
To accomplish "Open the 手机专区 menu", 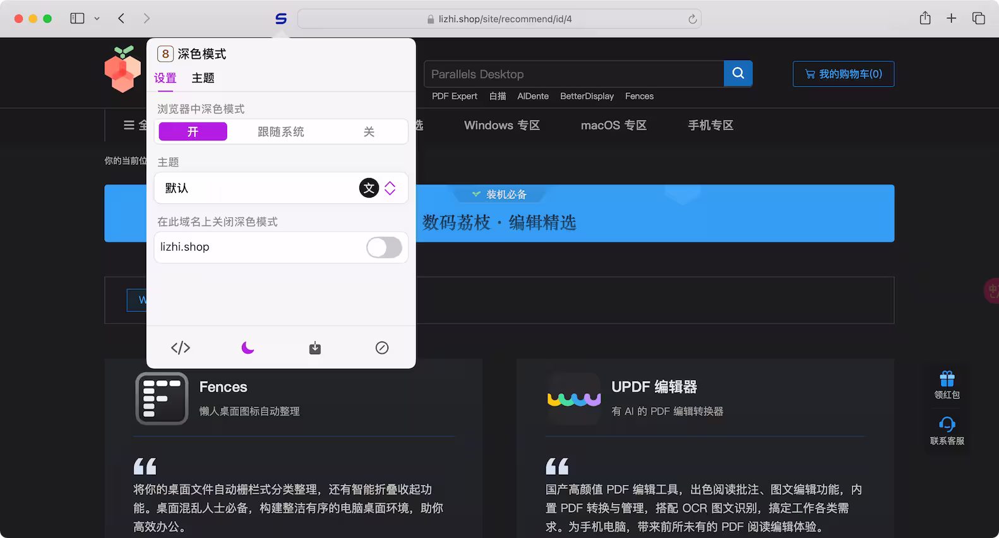I will click(x=710, y=125).
